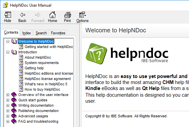This screenshot has height=127, width=189.
Task: Select Quick start guides label
Action: (33, 100)
